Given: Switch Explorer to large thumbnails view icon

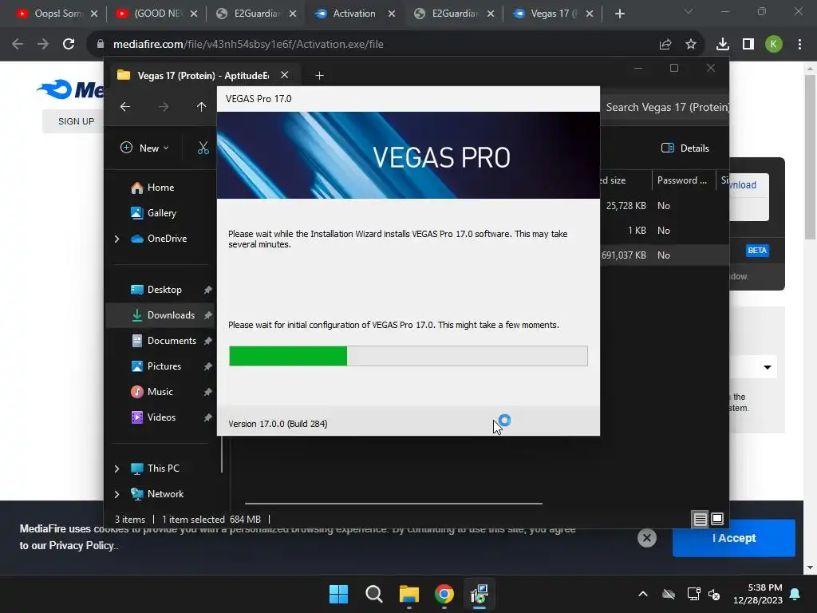Looking at the screenshot, I should click(717, 519).
